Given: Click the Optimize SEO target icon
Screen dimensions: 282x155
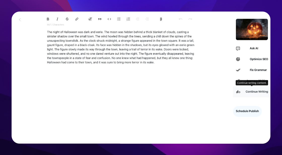Looking at the screenshot, I should [x=238, y=59].
